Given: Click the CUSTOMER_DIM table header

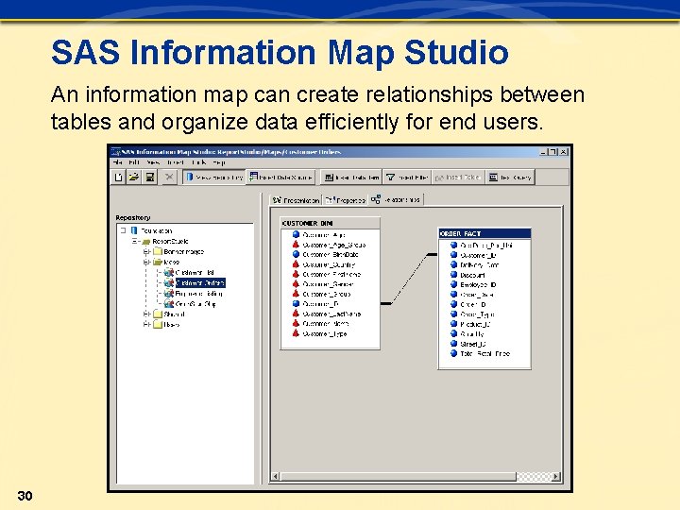Looking at the screenshot, I should tap(331, 223).
